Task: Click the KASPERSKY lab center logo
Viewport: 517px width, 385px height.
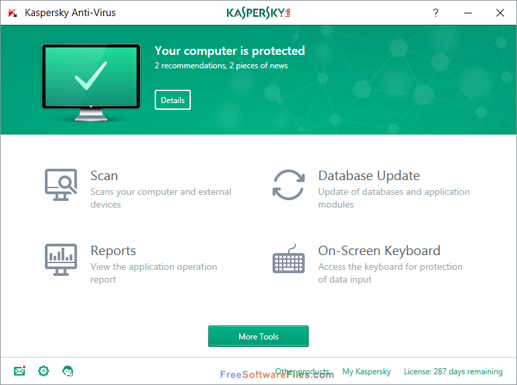Action: point(258,13)
